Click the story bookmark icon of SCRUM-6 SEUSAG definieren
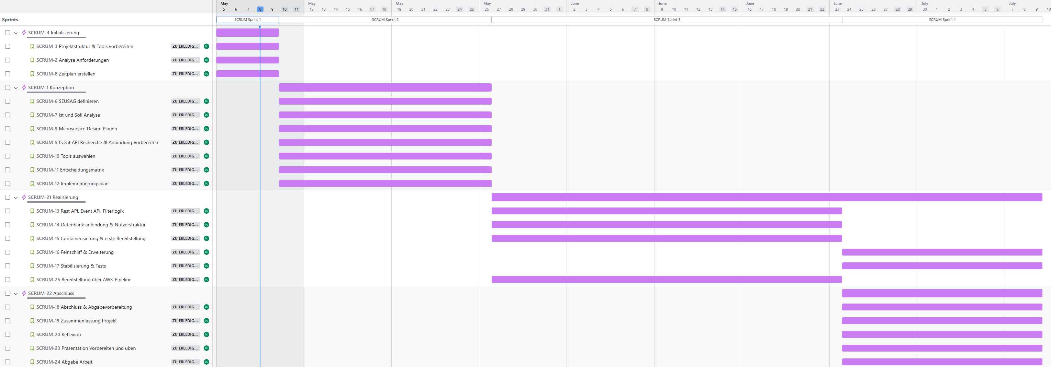 tap(32, 101)
